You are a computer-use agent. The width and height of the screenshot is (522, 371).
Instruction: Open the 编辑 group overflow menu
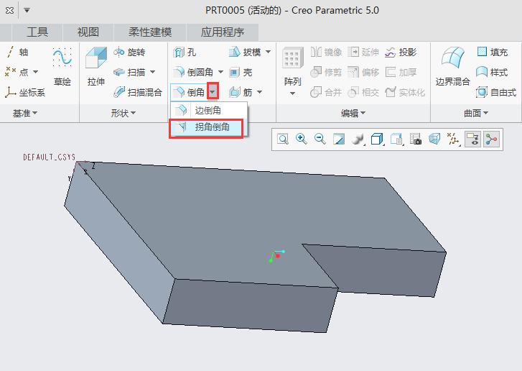pyautogui.click(x=353, y=114)
